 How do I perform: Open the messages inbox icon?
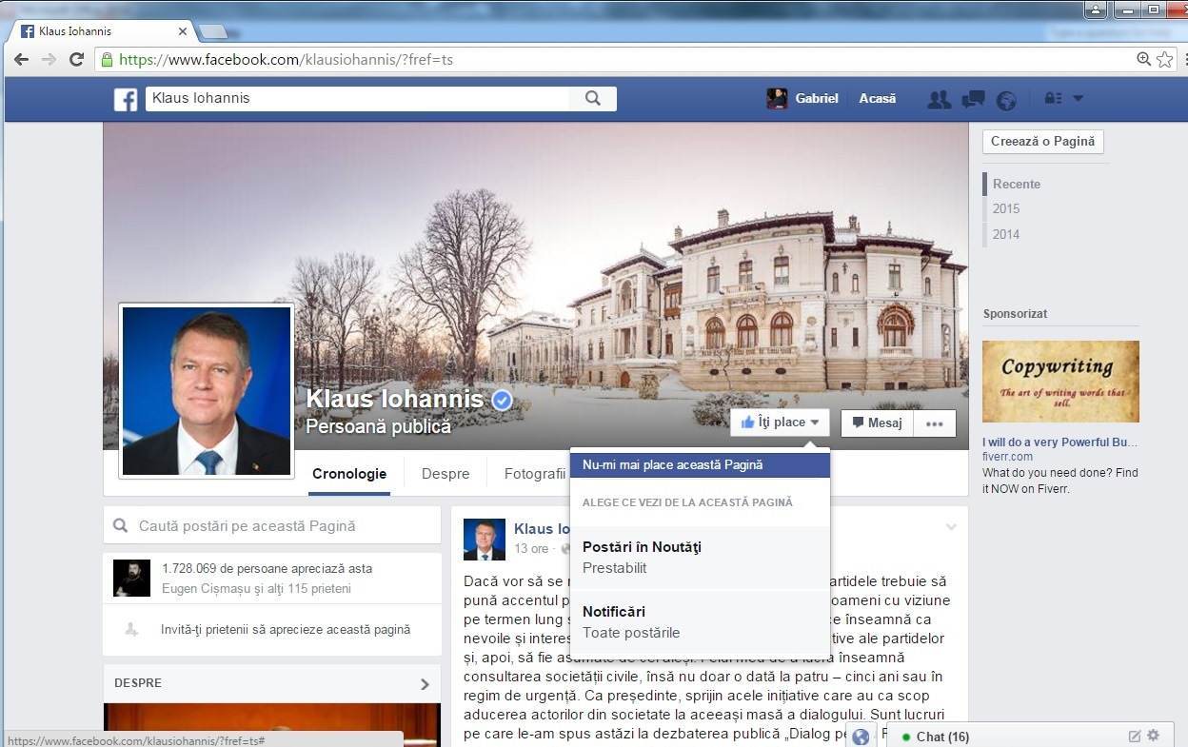(x=973, y=99)
